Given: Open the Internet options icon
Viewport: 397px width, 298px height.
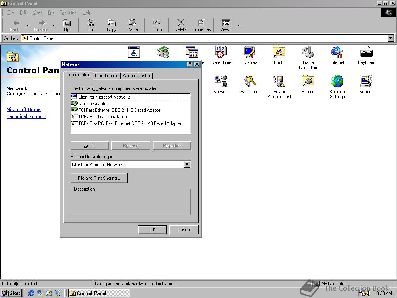Looking at the screenshot, I should [337, 55].
